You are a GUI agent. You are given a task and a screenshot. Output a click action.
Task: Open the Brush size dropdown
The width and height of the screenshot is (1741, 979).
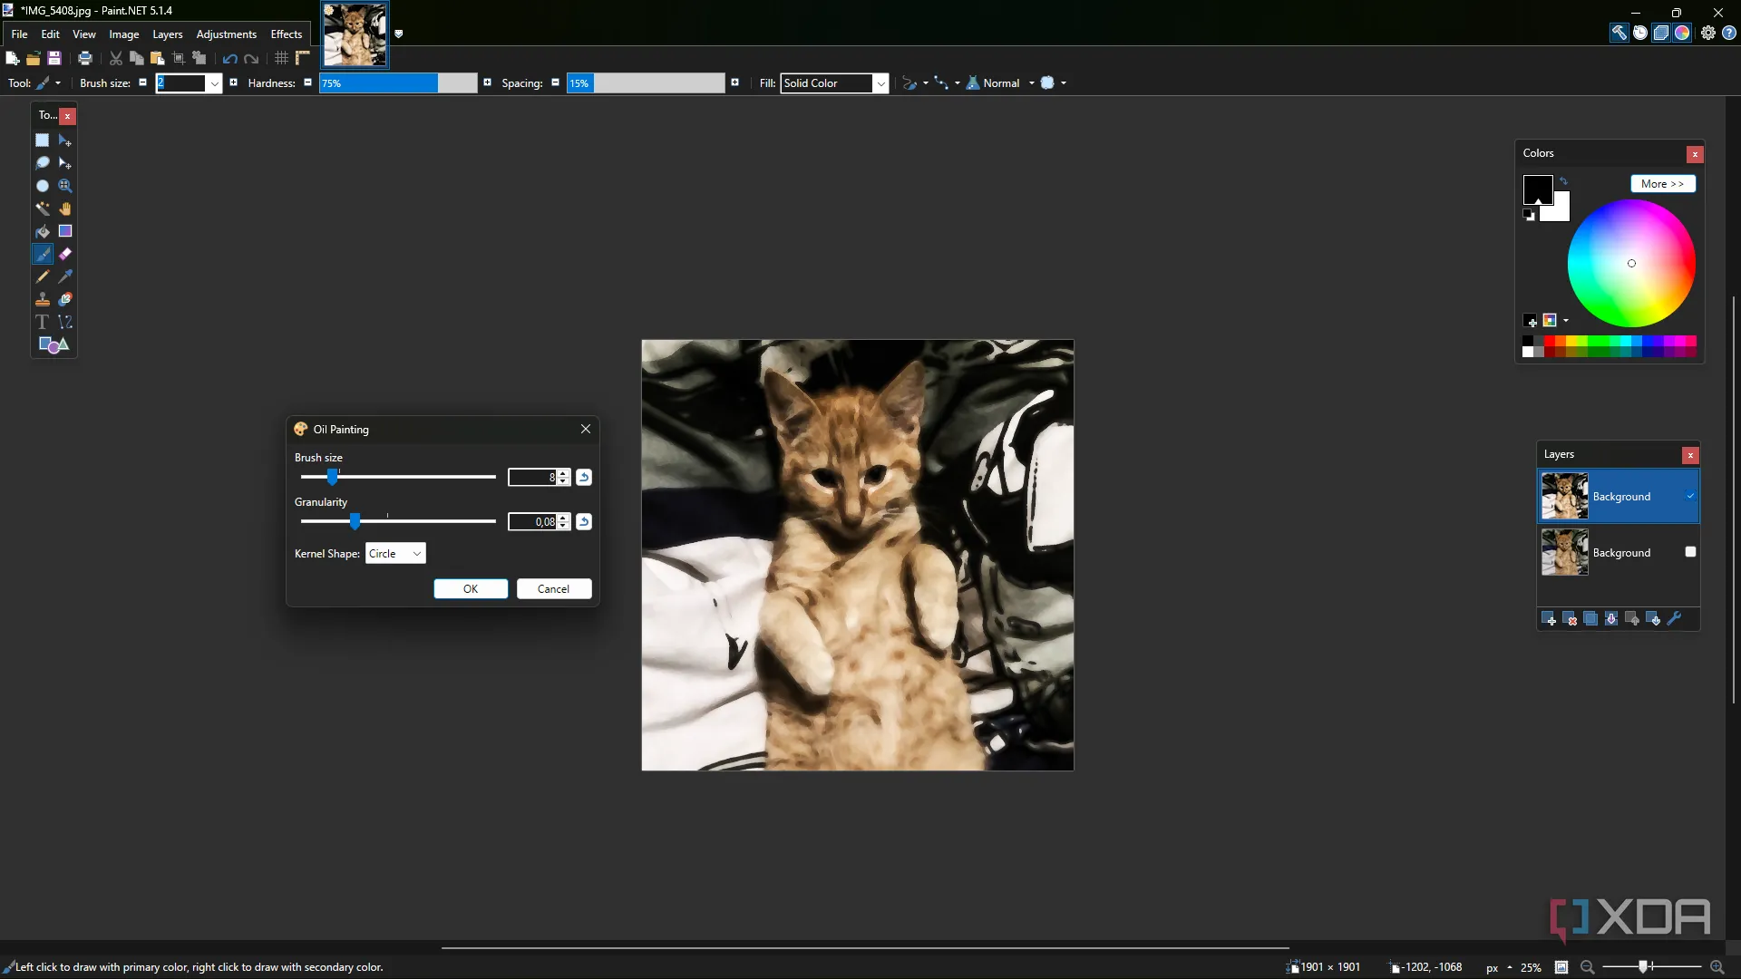pyautogui.click(x=215, y=83)
